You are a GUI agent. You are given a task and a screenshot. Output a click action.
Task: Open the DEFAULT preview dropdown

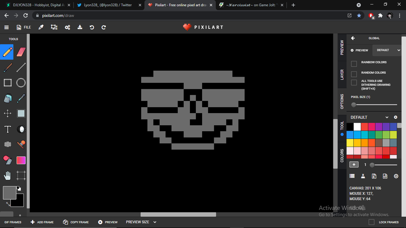point(387,50)
